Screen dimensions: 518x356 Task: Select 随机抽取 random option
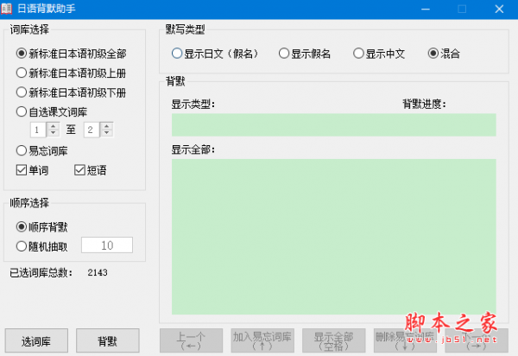(x=42, y=246)
